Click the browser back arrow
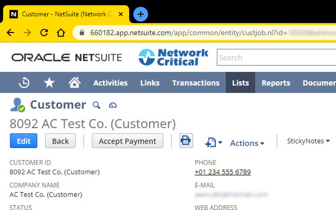The width and height of the screenshot is (336, 210). pyautogui.click(x=11, y=33)
